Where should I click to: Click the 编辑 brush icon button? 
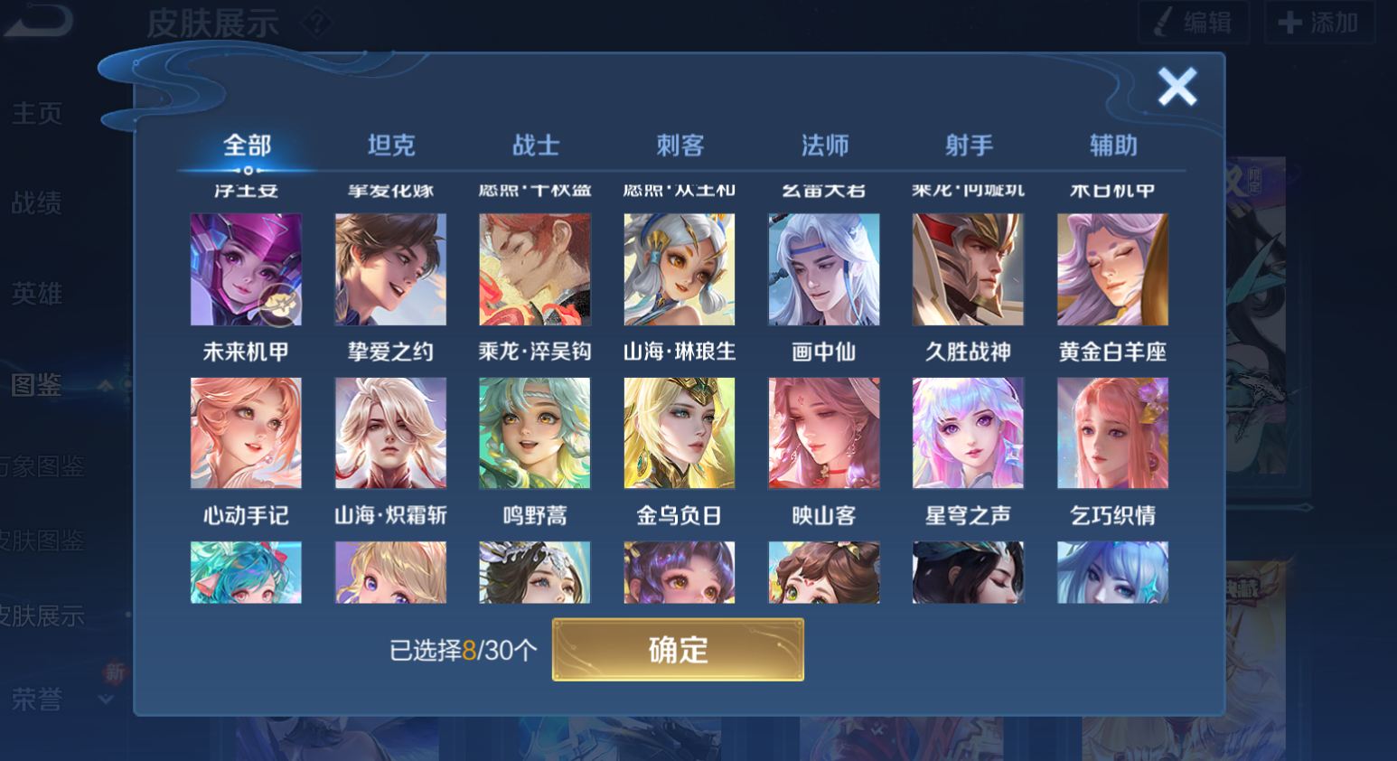click(1194, 22)
